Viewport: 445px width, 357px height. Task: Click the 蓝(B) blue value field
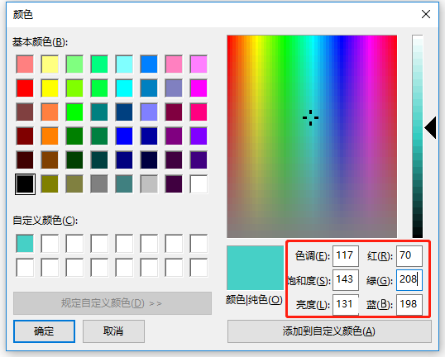409,305
